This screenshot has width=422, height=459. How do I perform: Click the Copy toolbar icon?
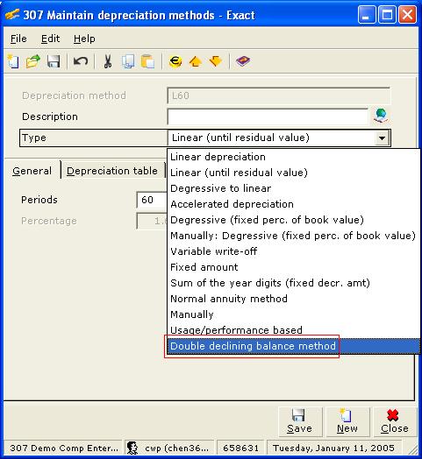point(128,61)
